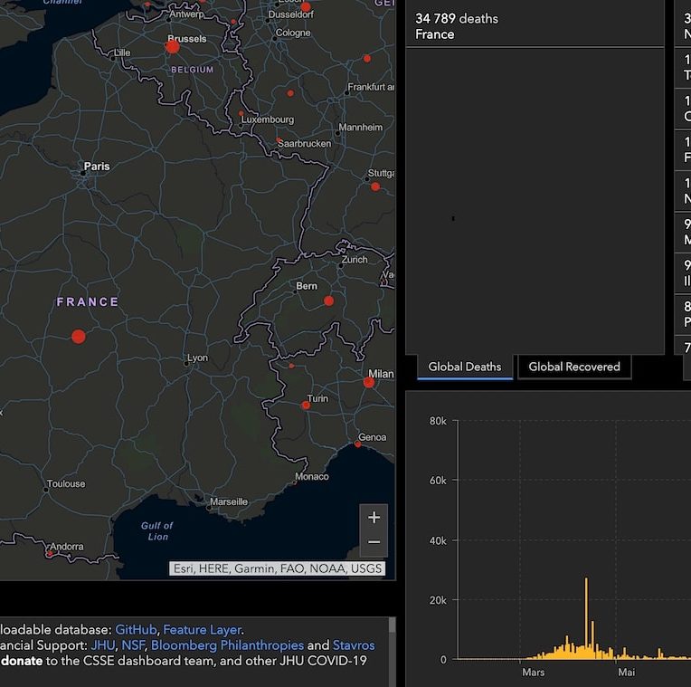Screen dimensions: 691x687
Task: Click the Gulf of Lion label
Action: point(156,531)
